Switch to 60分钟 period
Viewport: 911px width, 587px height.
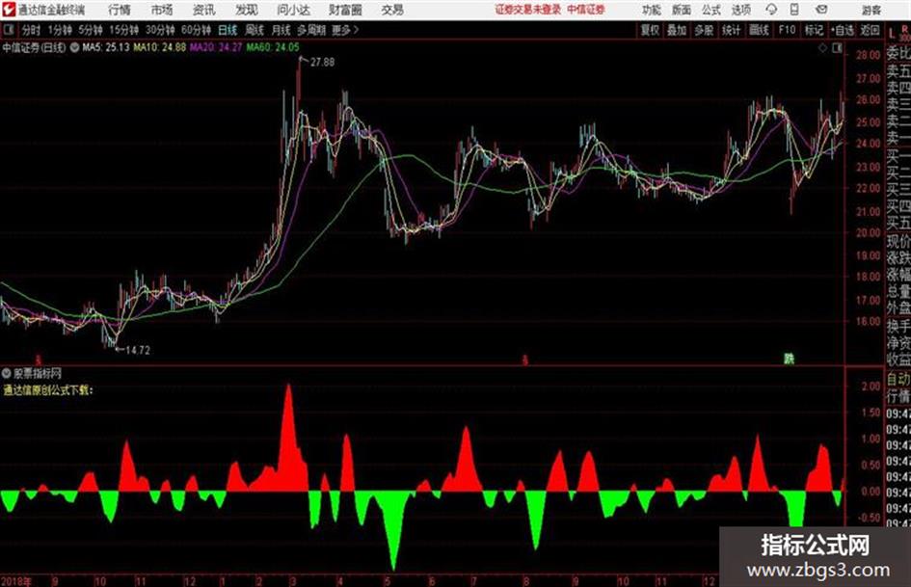coord(197,30)
